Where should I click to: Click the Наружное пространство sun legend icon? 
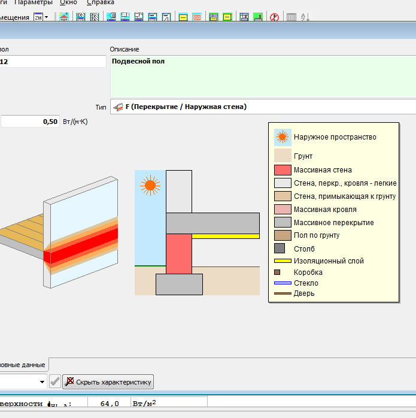[x=283, y=137]
